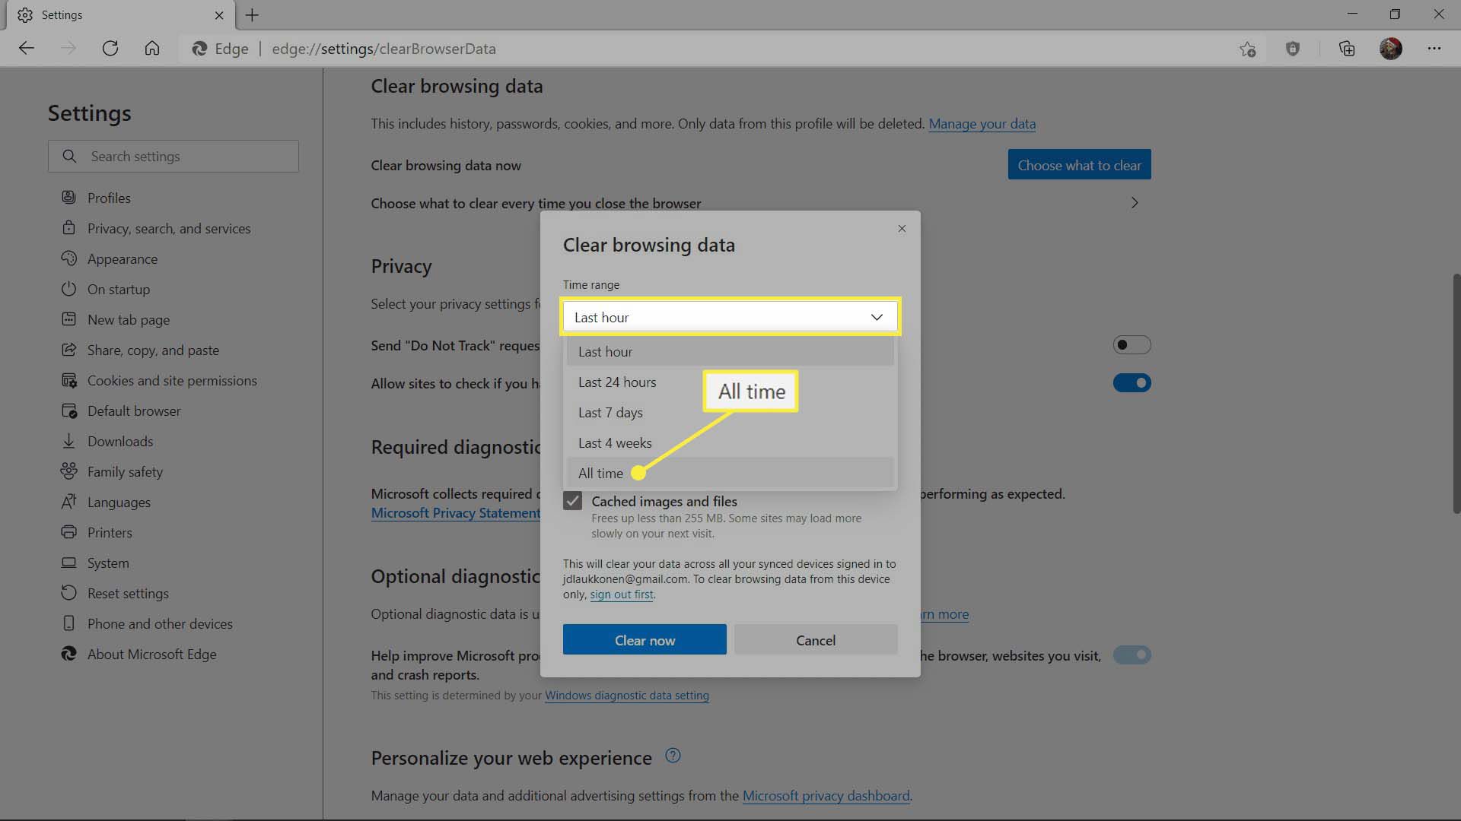Click the Search settings input field
Screen dimensions: 1461x821
[173, 156]
